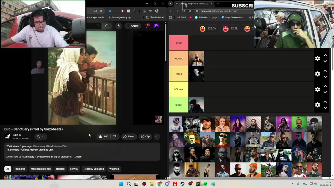Image resolution: width=334 pixels, height=188 pixels.
Task: Open Windows Start menu
Action: pos(121,184)
